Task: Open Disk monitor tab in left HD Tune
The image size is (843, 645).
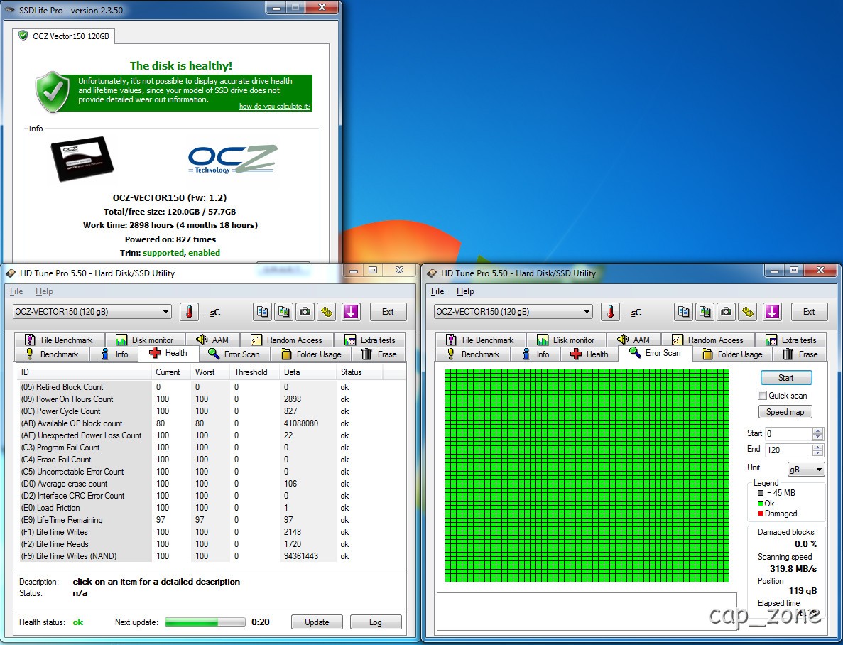Action: (x=145, y=340)
